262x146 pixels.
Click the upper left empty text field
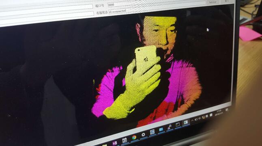coord(46,8)
